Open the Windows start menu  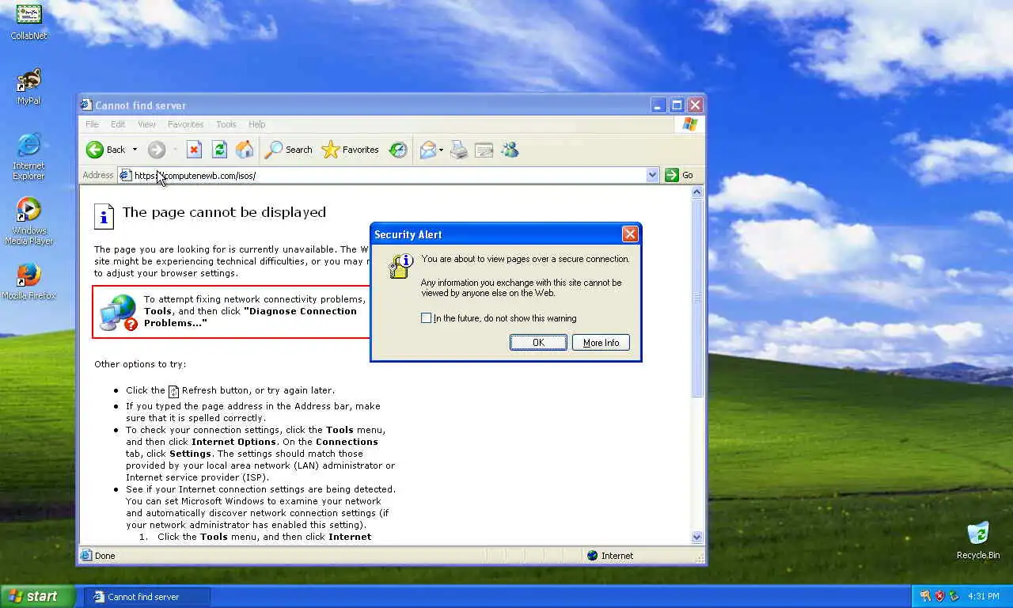coord(38,597)
